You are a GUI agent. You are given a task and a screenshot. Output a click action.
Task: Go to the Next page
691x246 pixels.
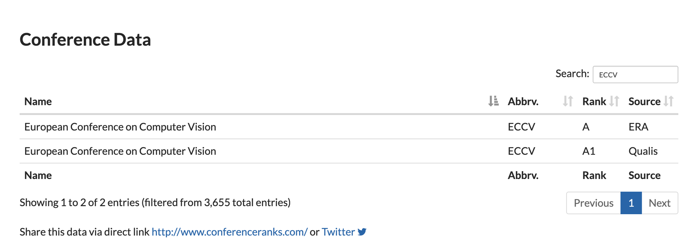click(659, 203)
